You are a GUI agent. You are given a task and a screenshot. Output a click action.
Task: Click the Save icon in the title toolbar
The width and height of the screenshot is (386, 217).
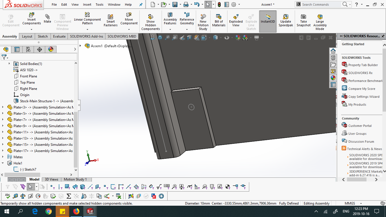pyautogui.click(x=175, y=5)
